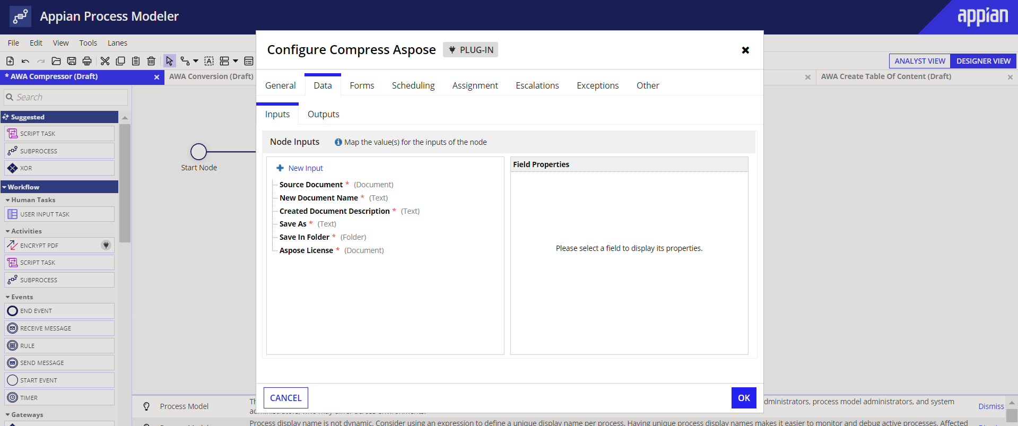Open the Outputs sub-tab
1018x426 pixels.
(323, 114)
